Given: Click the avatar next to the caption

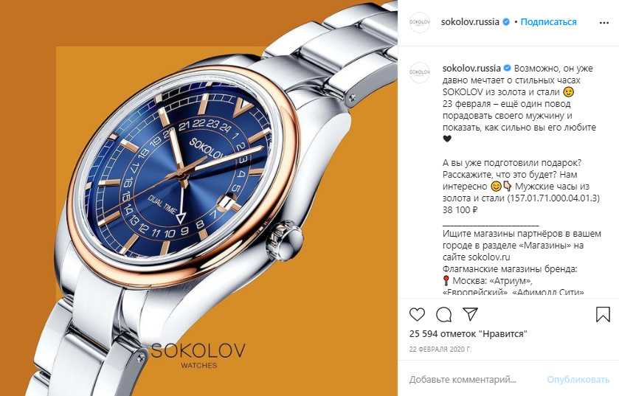Looking at the screenshot, I should [x=419, y=72].
